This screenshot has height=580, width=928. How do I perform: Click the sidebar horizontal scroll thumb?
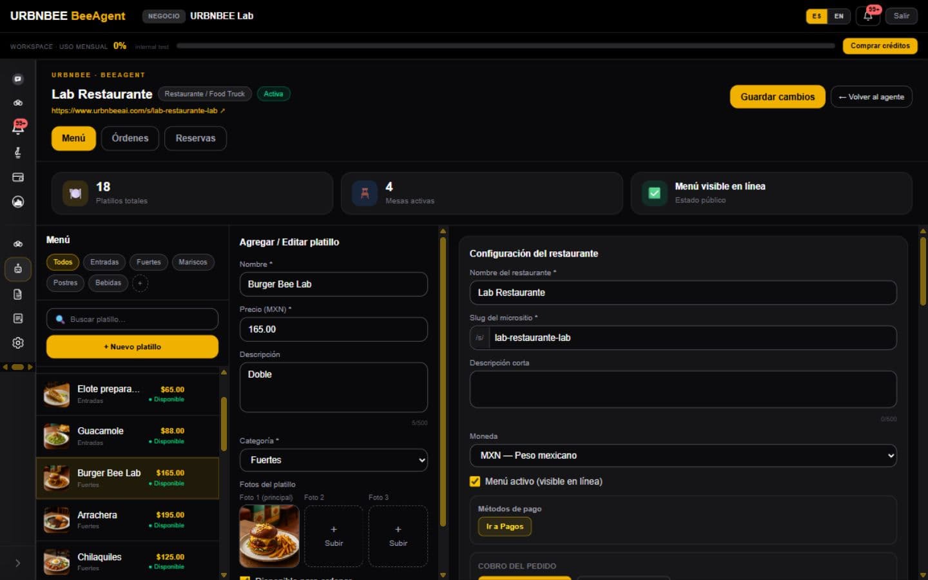17,367
